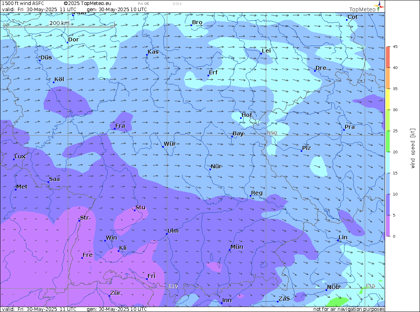Screen dimensions: 420x312
Task: Click the Mün city label
Action: pos(237,247)
